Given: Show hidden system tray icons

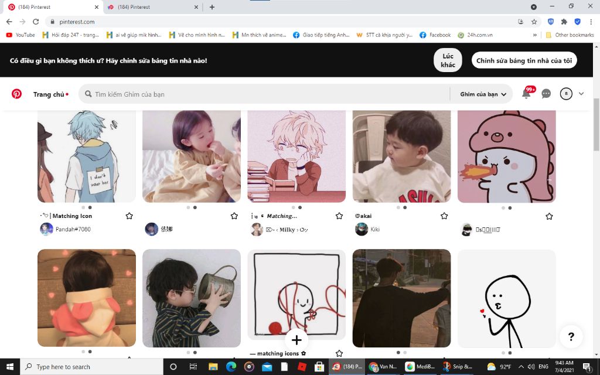Looking at the screenshot, I should pos(521,367).
